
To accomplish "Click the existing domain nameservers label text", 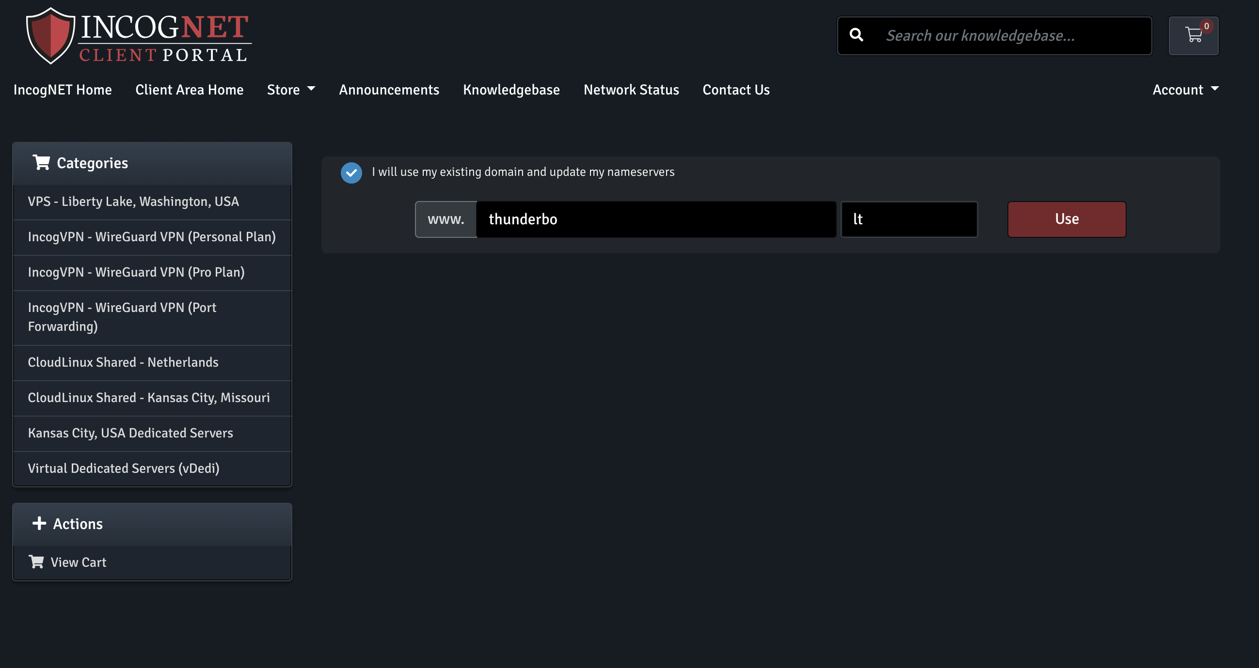I will pos(523,172).
